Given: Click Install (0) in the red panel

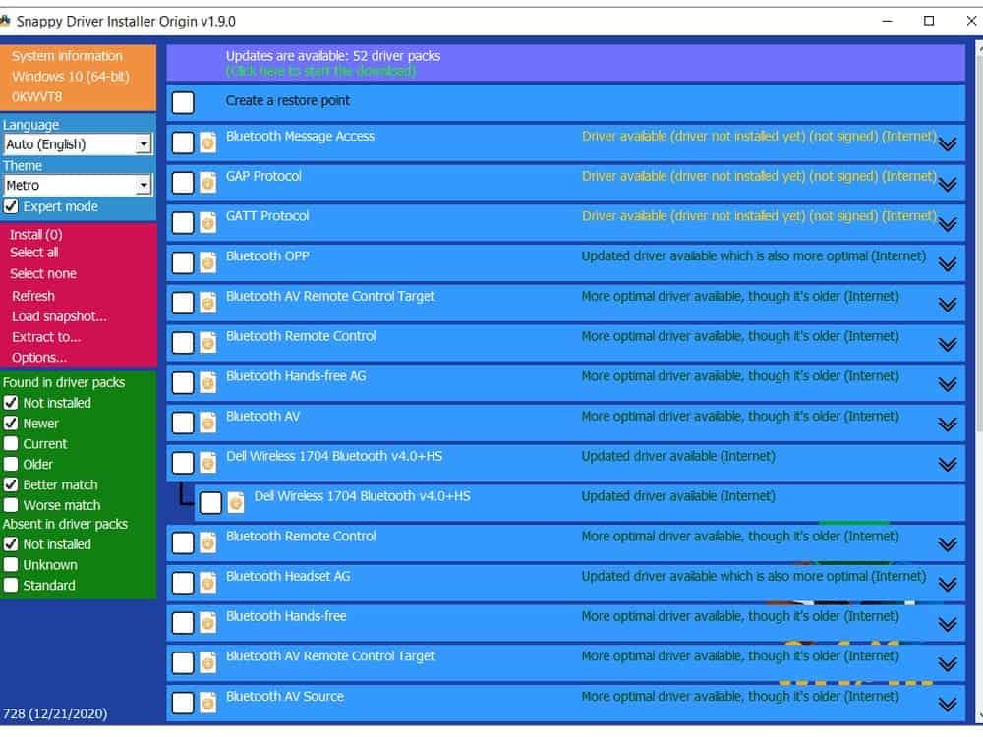Looking at the screenshot, I should [35, 235].
